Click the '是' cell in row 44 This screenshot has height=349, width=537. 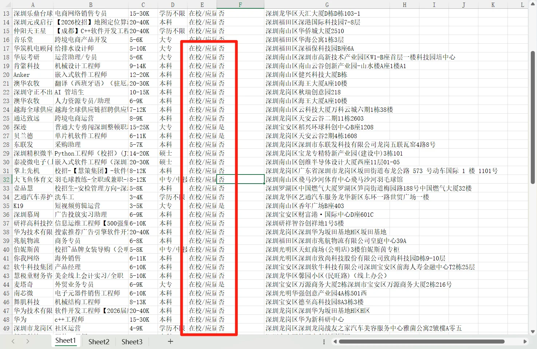pos(240,285)
